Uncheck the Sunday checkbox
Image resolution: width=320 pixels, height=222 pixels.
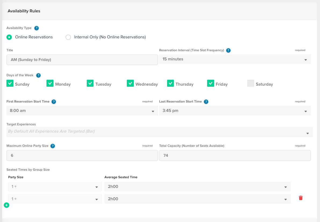pyautogui.click(x=10, y=83)
